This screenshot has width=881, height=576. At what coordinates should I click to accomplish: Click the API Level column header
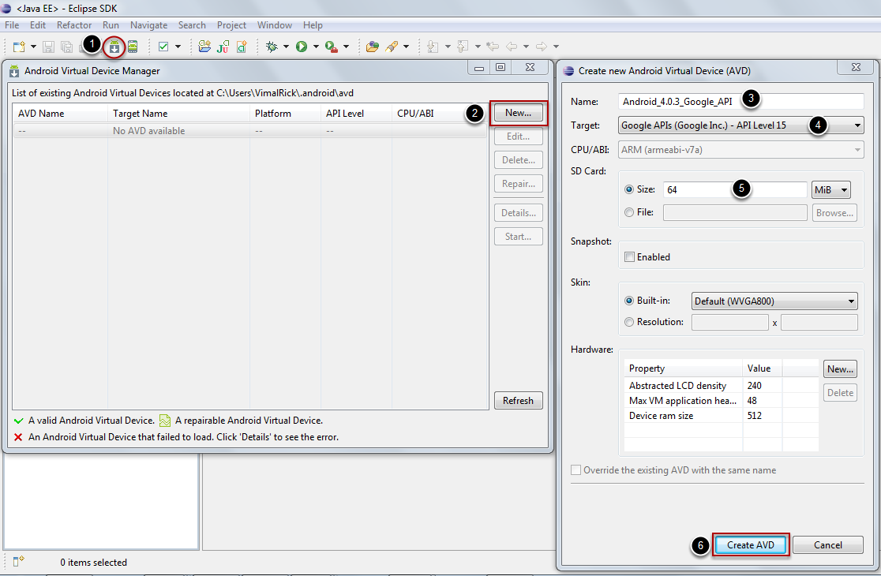pos(356,114)
